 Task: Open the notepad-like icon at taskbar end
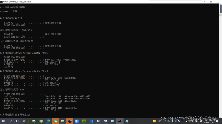point(127,121)
